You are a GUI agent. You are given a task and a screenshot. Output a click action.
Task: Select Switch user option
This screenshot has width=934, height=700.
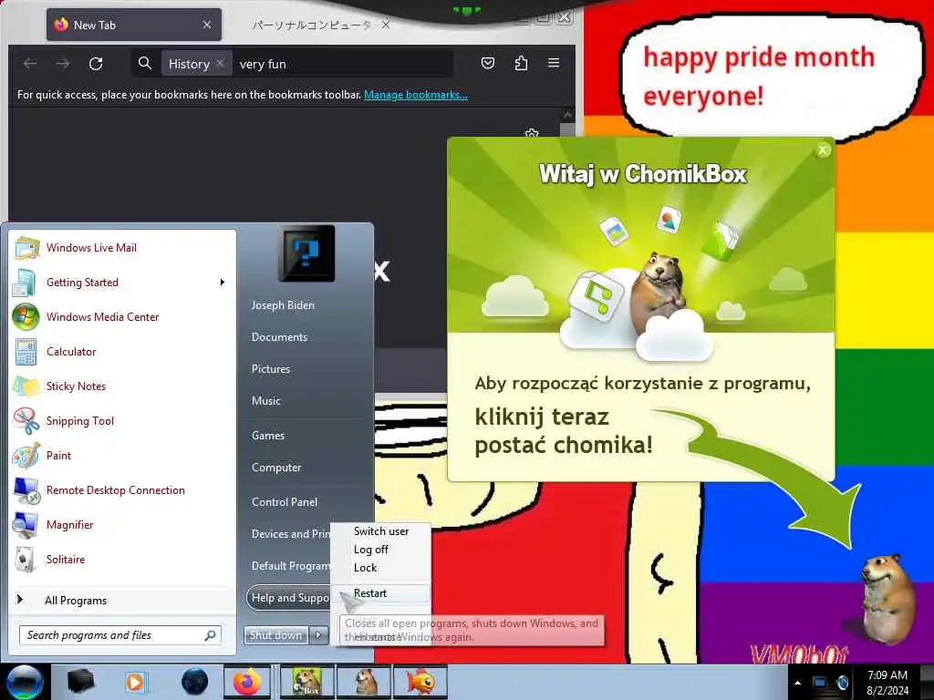[x=380, y=531]
